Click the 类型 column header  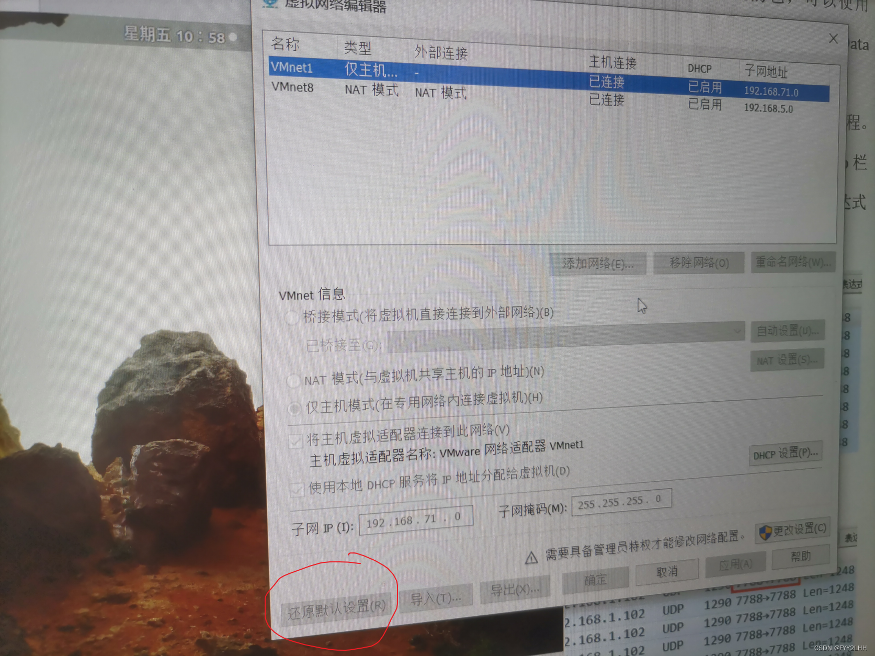358,48
